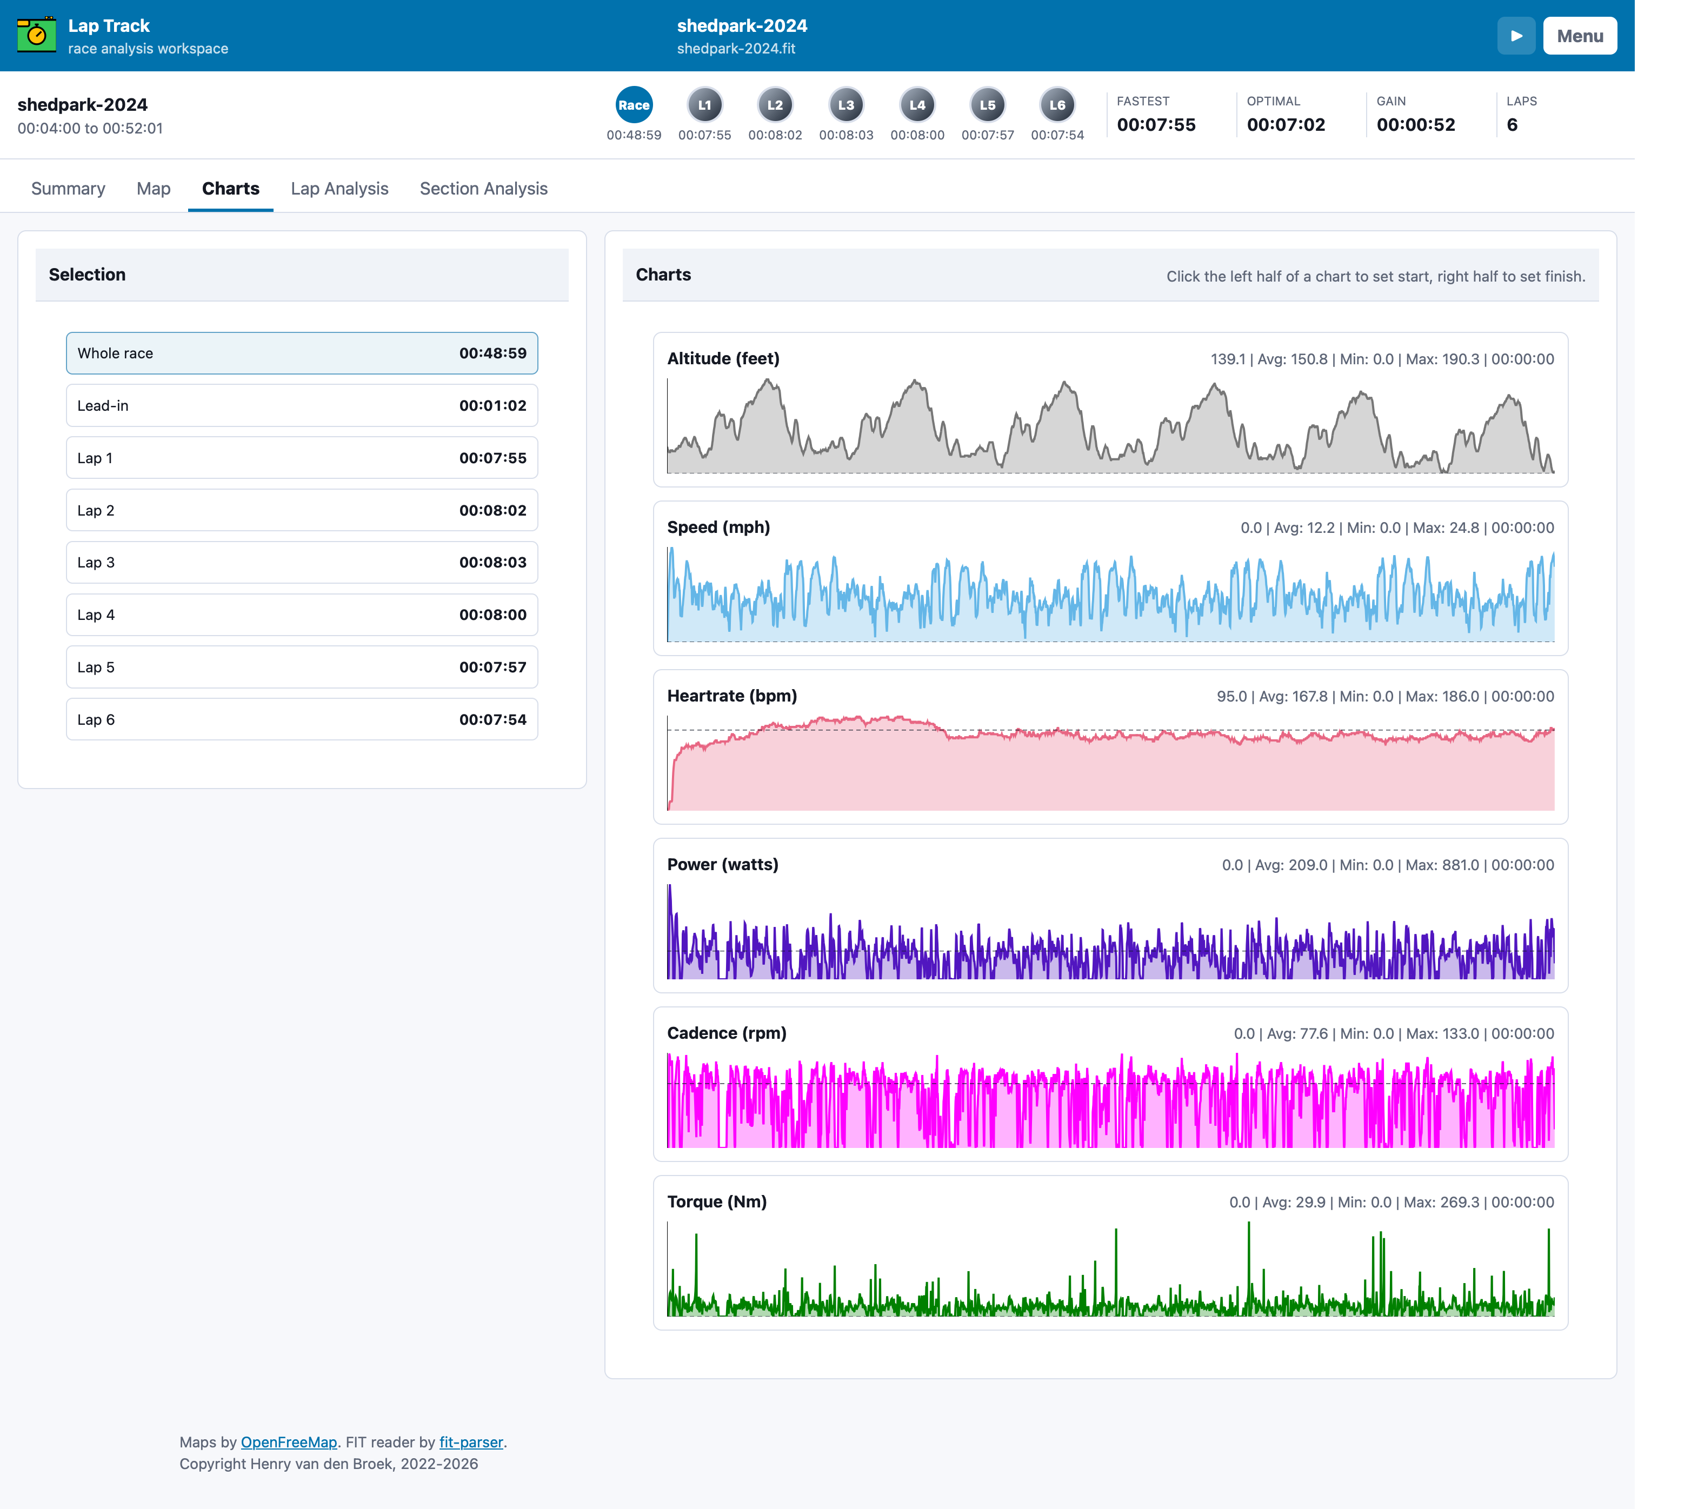
Task: Click inside the Heartrate (bpm) chart
Action: (x=1110, y=763)
